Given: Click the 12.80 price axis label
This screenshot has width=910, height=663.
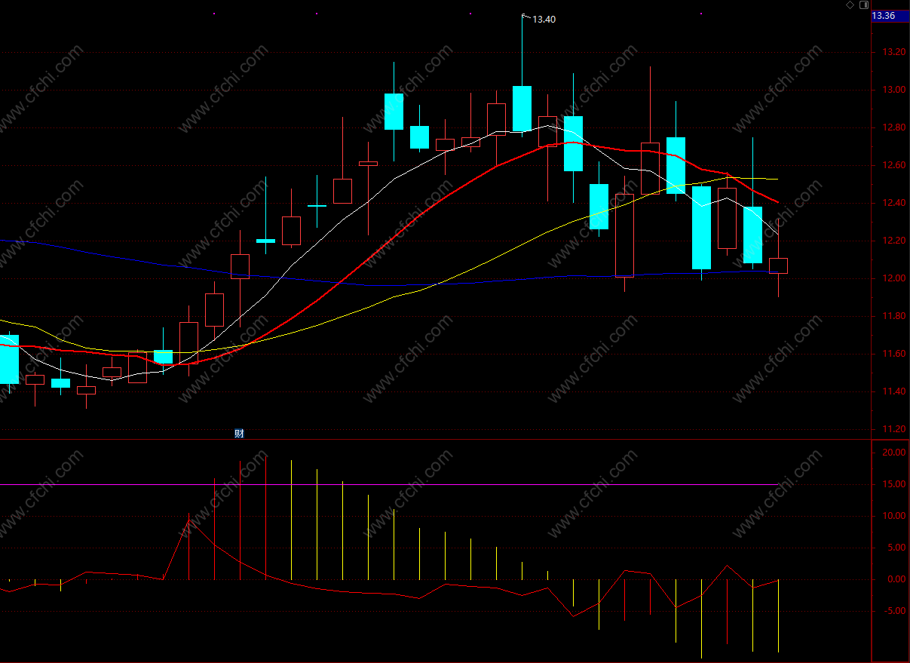Looking at the screenshot, I should (x=895, y=127).
